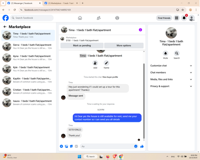Open the Friends icon in top navigation

(x=98, y=18)
